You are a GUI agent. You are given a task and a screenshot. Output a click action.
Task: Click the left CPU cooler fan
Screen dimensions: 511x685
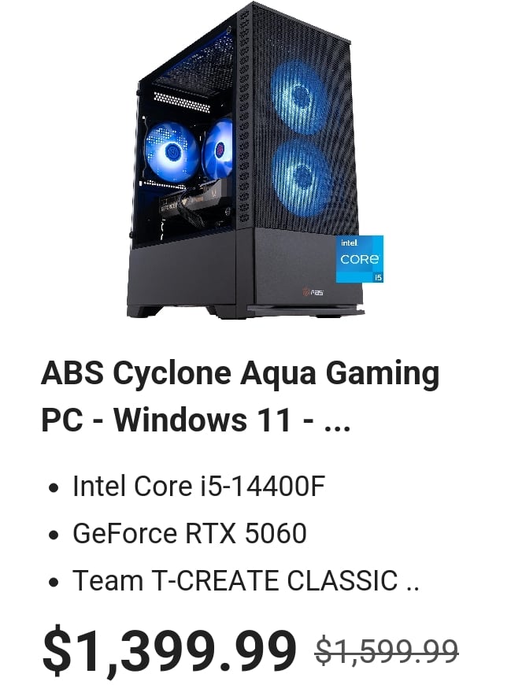coord(171,151)
